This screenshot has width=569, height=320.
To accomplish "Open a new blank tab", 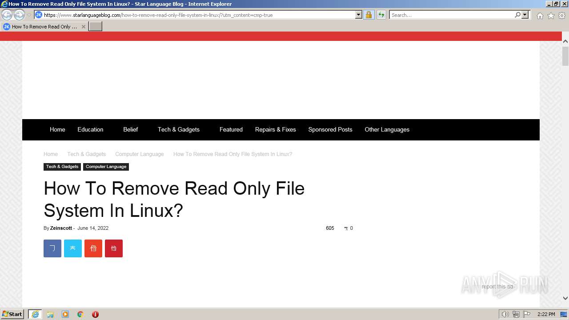I will 96,27.
